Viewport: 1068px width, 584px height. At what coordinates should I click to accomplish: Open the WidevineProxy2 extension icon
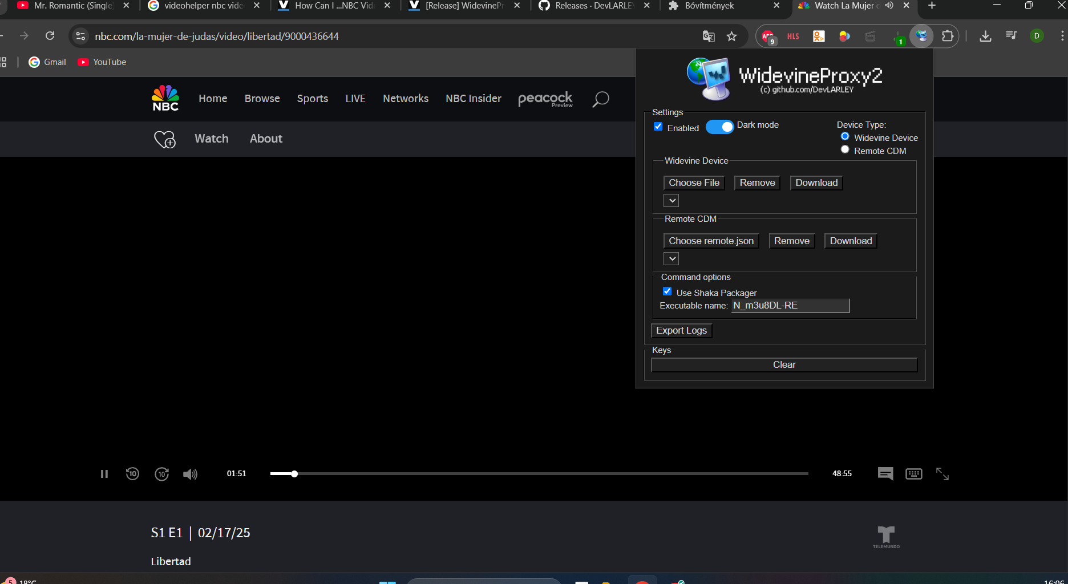click(921, 36)
